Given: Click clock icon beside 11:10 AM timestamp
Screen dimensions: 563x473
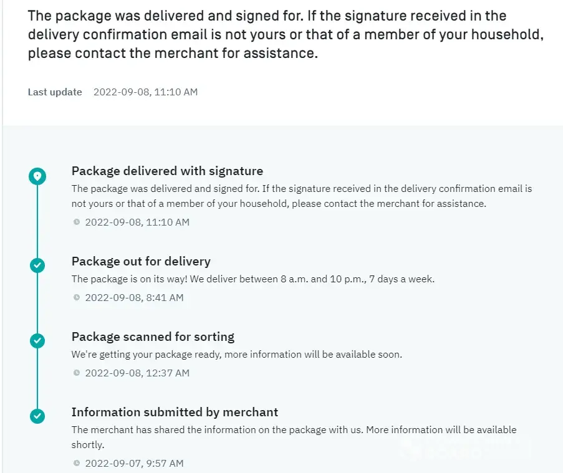Looking at the screenshot, I should [77, 222].
